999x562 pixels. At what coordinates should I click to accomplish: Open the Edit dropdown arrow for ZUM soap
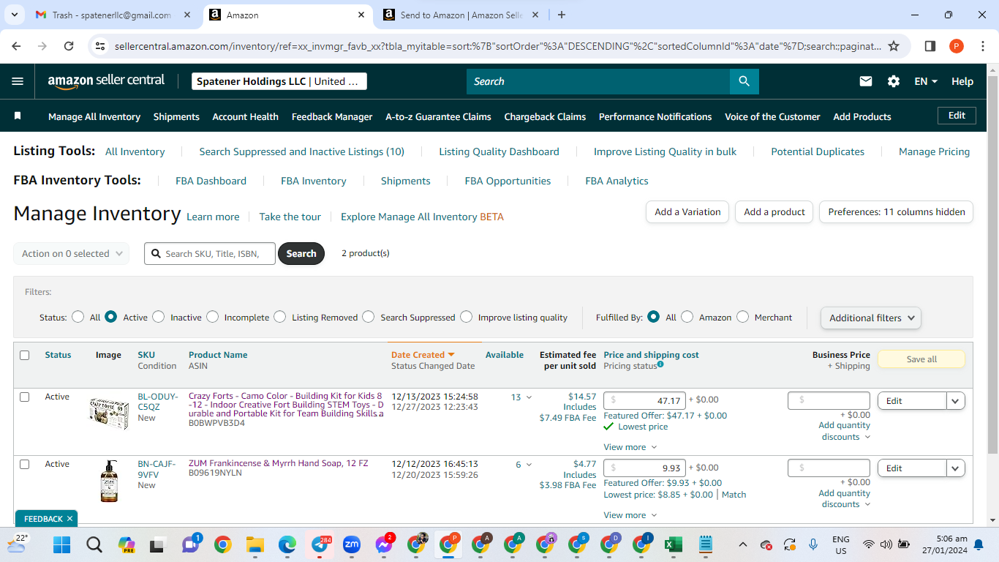coord(956,468)
